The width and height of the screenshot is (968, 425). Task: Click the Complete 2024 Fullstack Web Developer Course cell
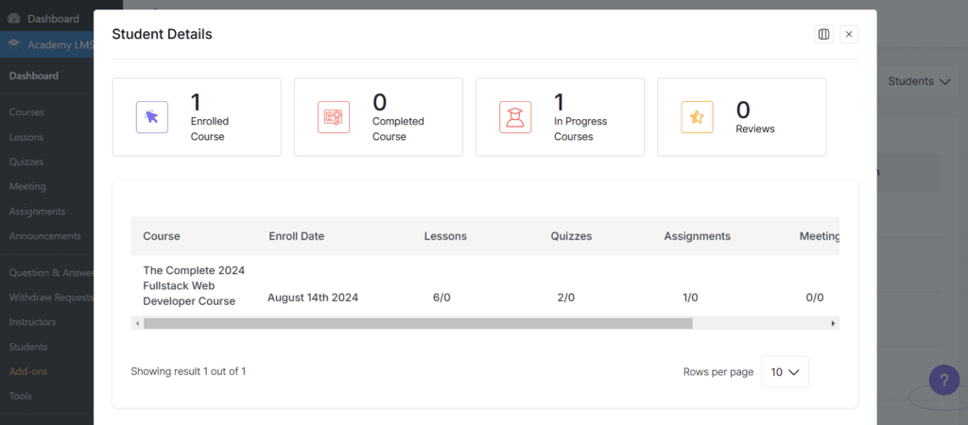(x=194, y=285)
